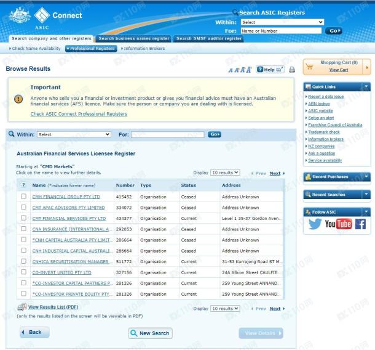
Task: Click the Twitter bird icon
Action: [x=315, y=224]
